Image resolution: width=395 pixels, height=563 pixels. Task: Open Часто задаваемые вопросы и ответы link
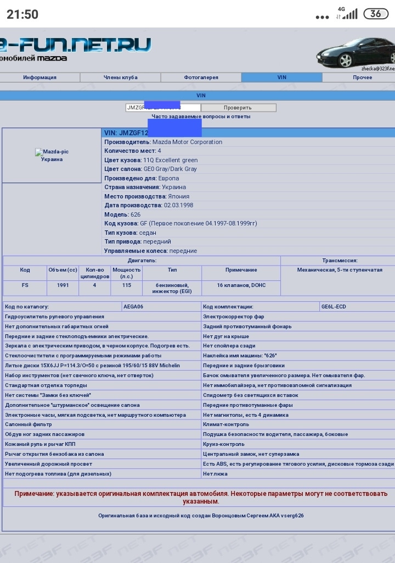pos(201,117)
